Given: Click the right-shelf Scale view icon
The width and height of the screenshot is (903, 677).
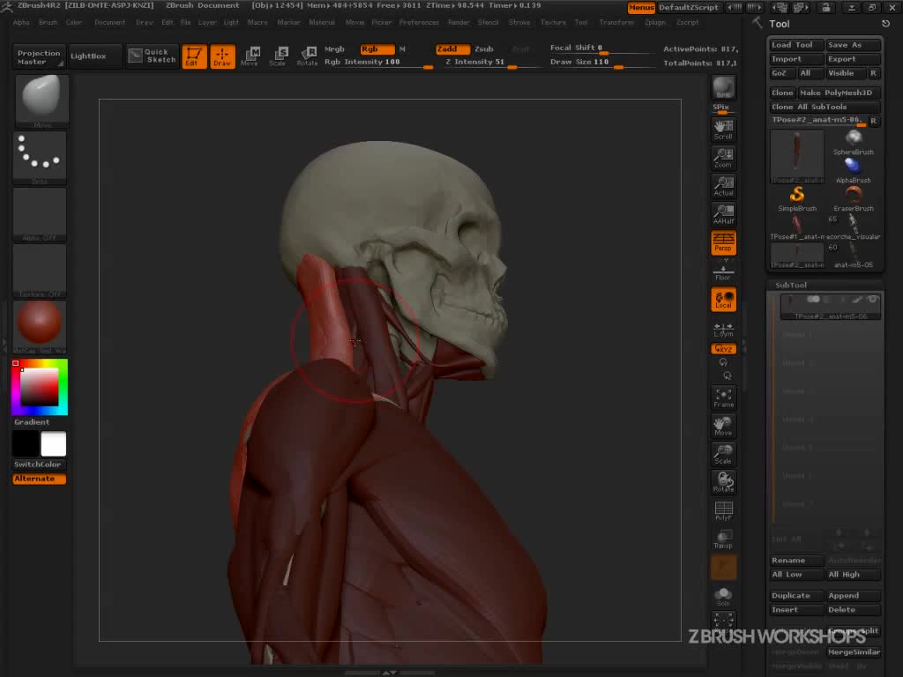Looking at the screenshot, I should click(723, 454).
